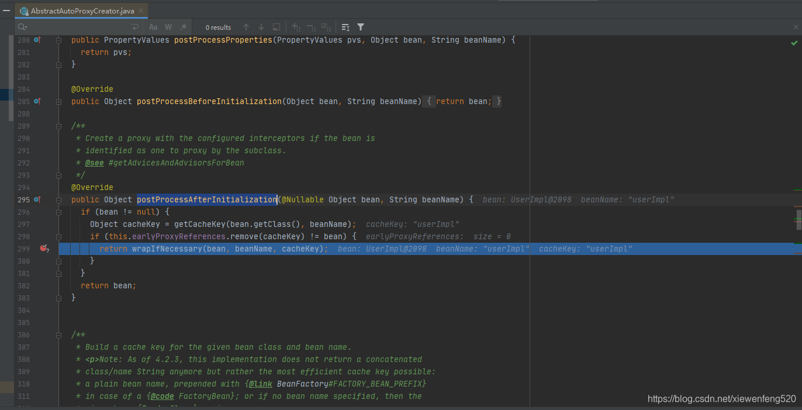Viewport: 802px width, 410px height.
Task: Unselect occurrence minus icon
Action: [x=311, y=27]
